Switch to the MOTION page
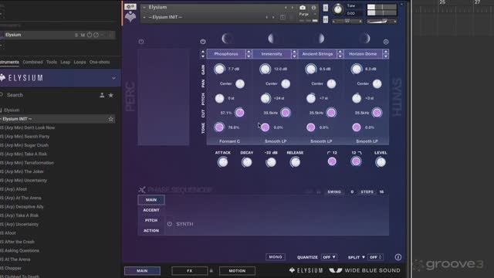Viewport: 494px width, 278px height. pyautogui.click(x=237, y=270)
